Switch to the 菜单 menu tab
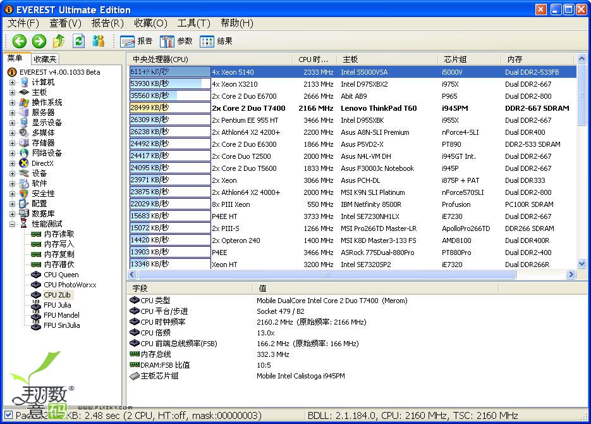This screenshot has width=591, height=424. 16,58
